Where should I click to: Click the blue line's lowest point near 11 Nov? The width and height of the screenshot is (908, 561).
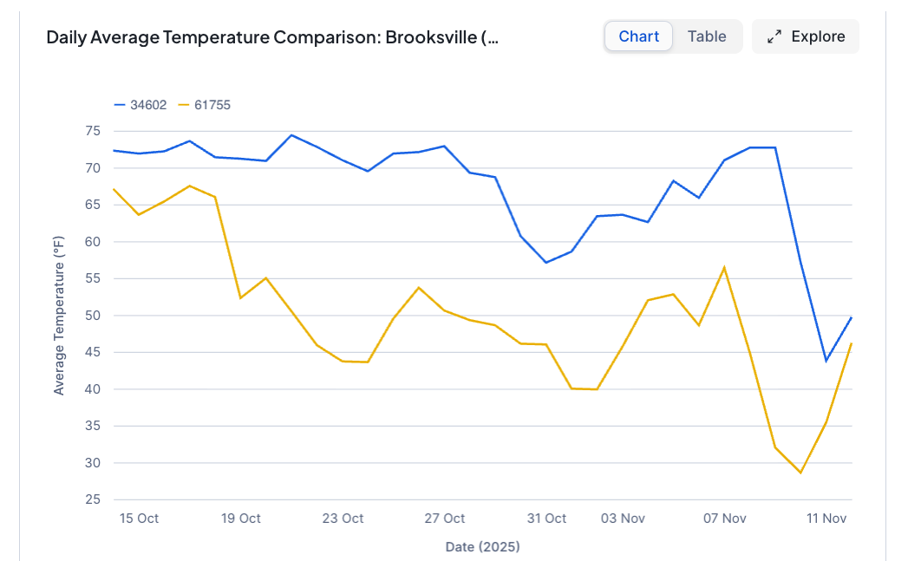pyautogui.click(x=826, y=361)
